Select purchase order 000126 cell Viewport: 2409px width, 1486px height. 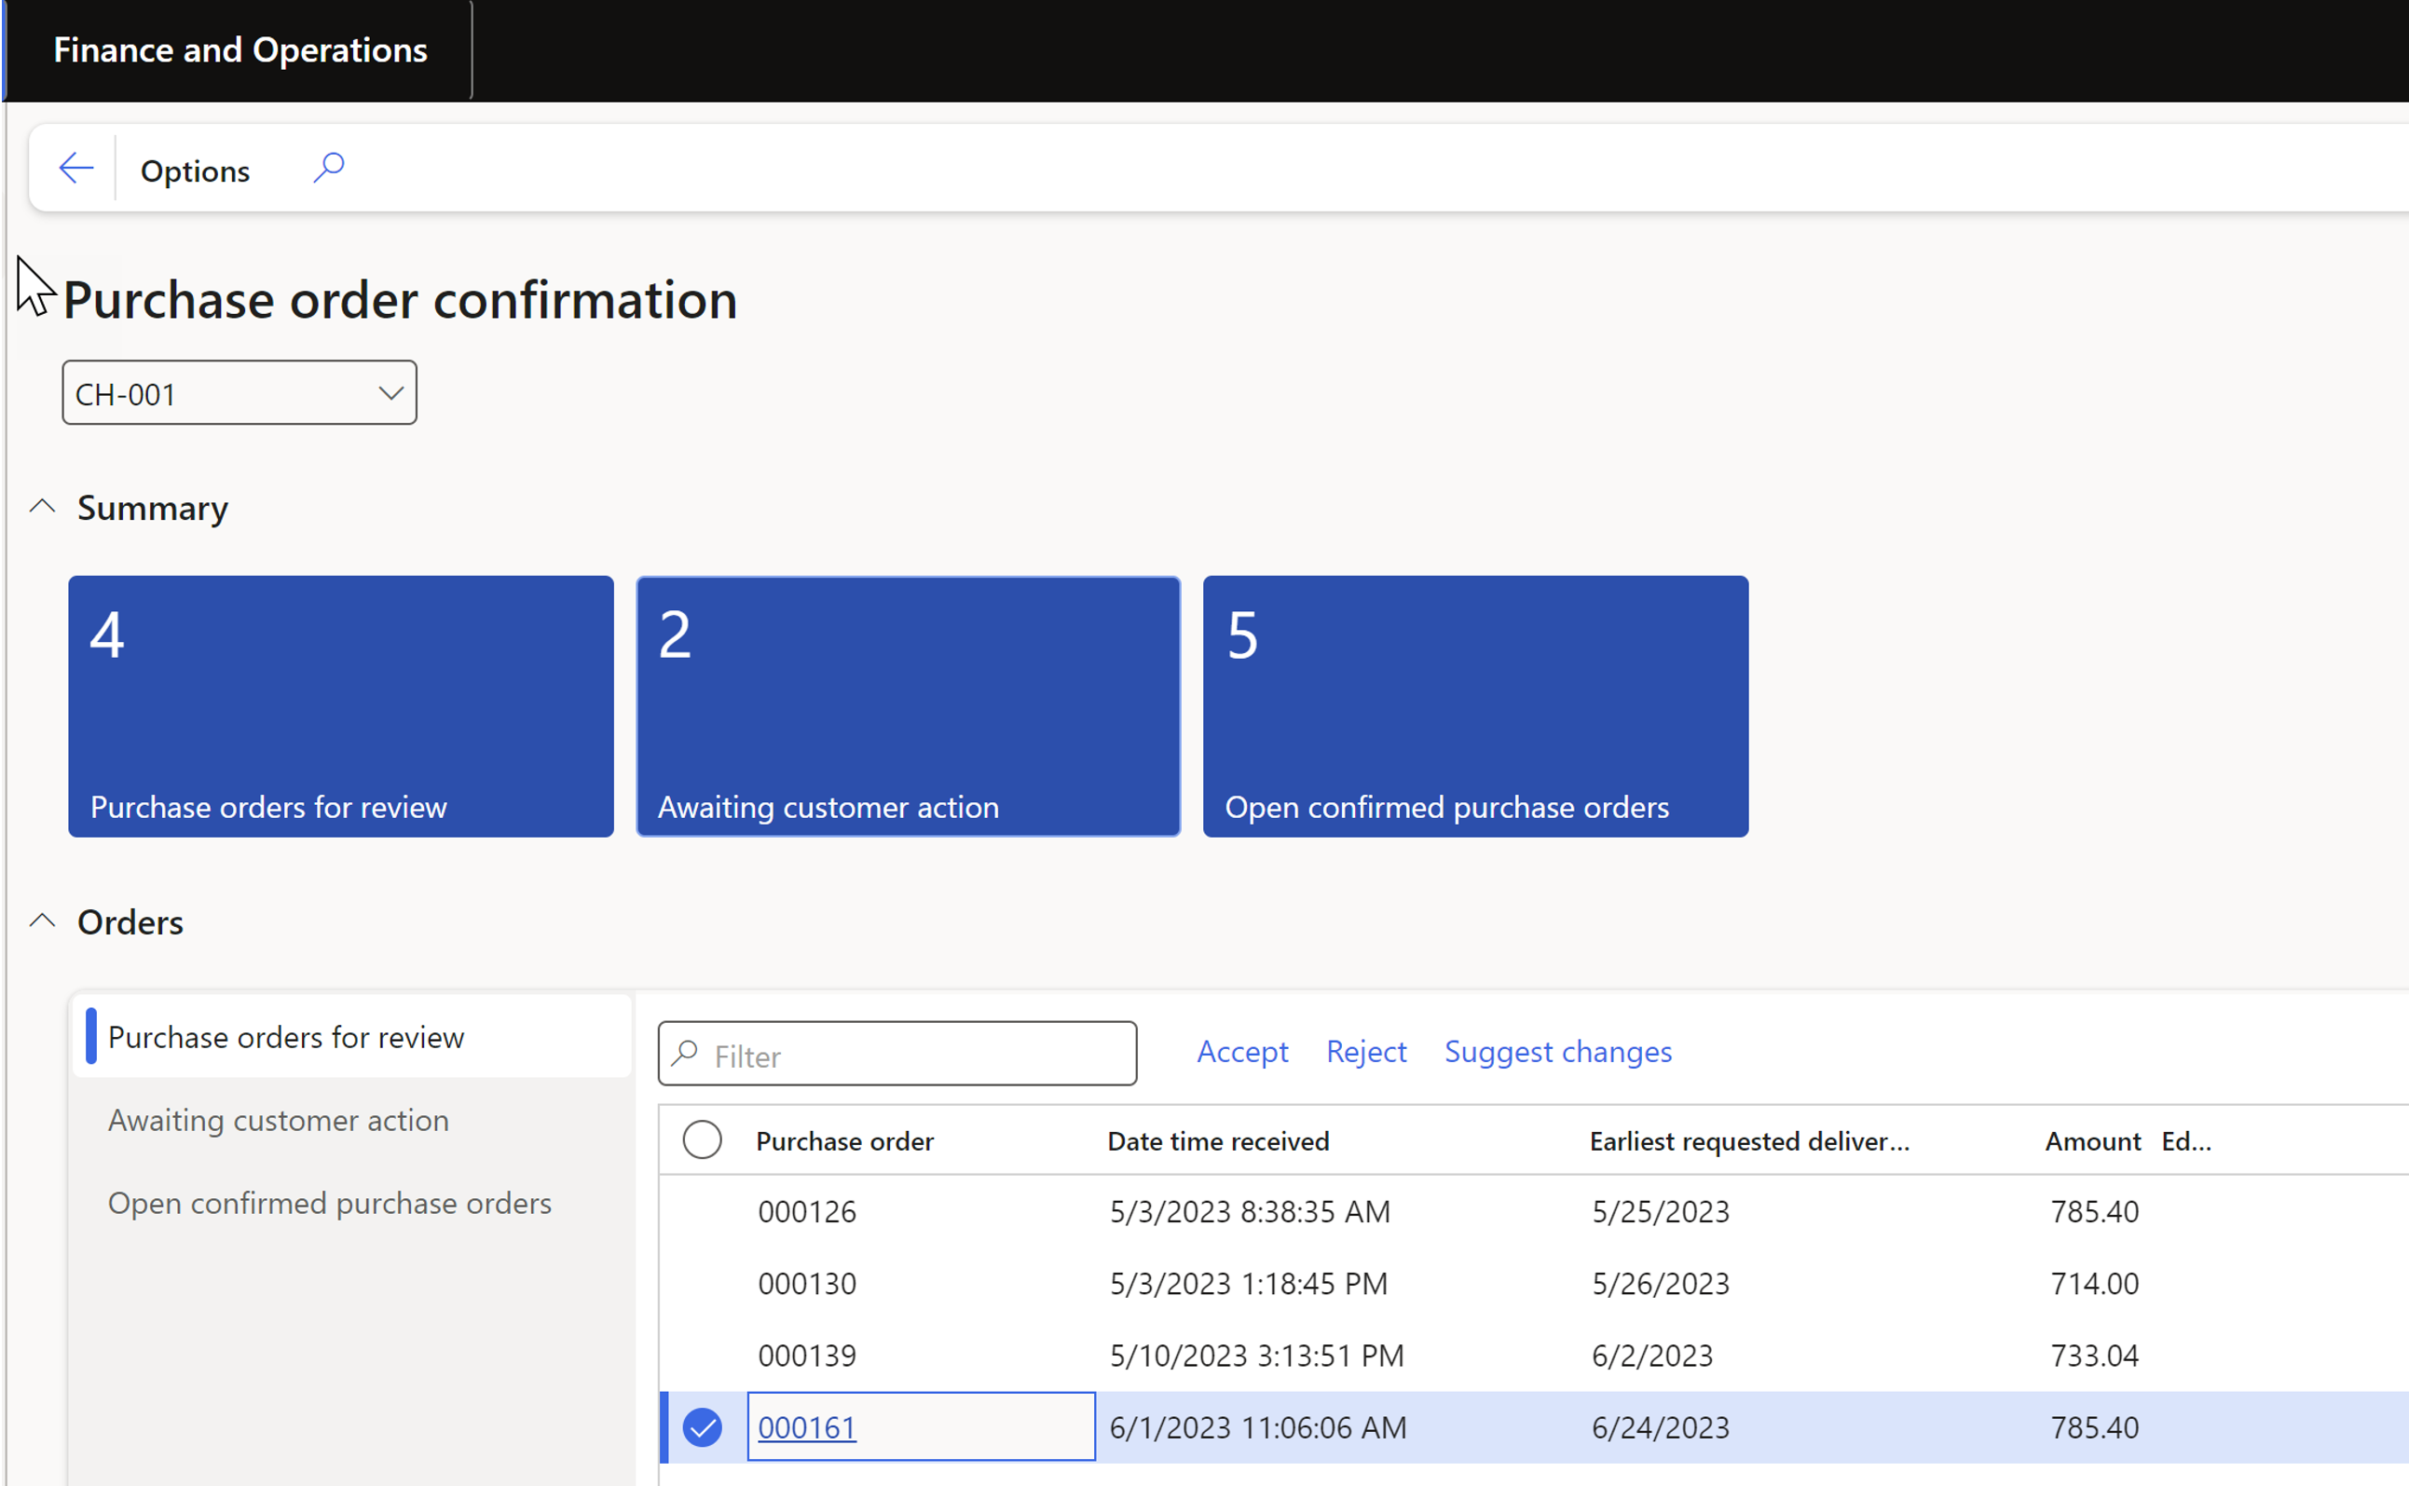(807, 1212)
